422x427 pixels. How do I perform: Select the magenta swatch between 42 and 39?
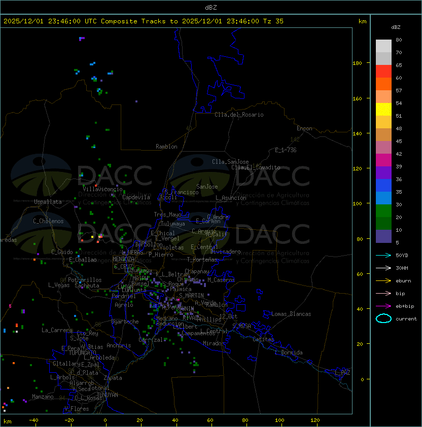(383, 160)
